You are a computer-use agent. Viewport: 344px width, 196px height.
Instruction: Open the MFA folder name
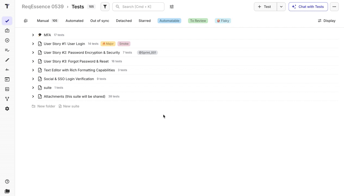point(47,35)
